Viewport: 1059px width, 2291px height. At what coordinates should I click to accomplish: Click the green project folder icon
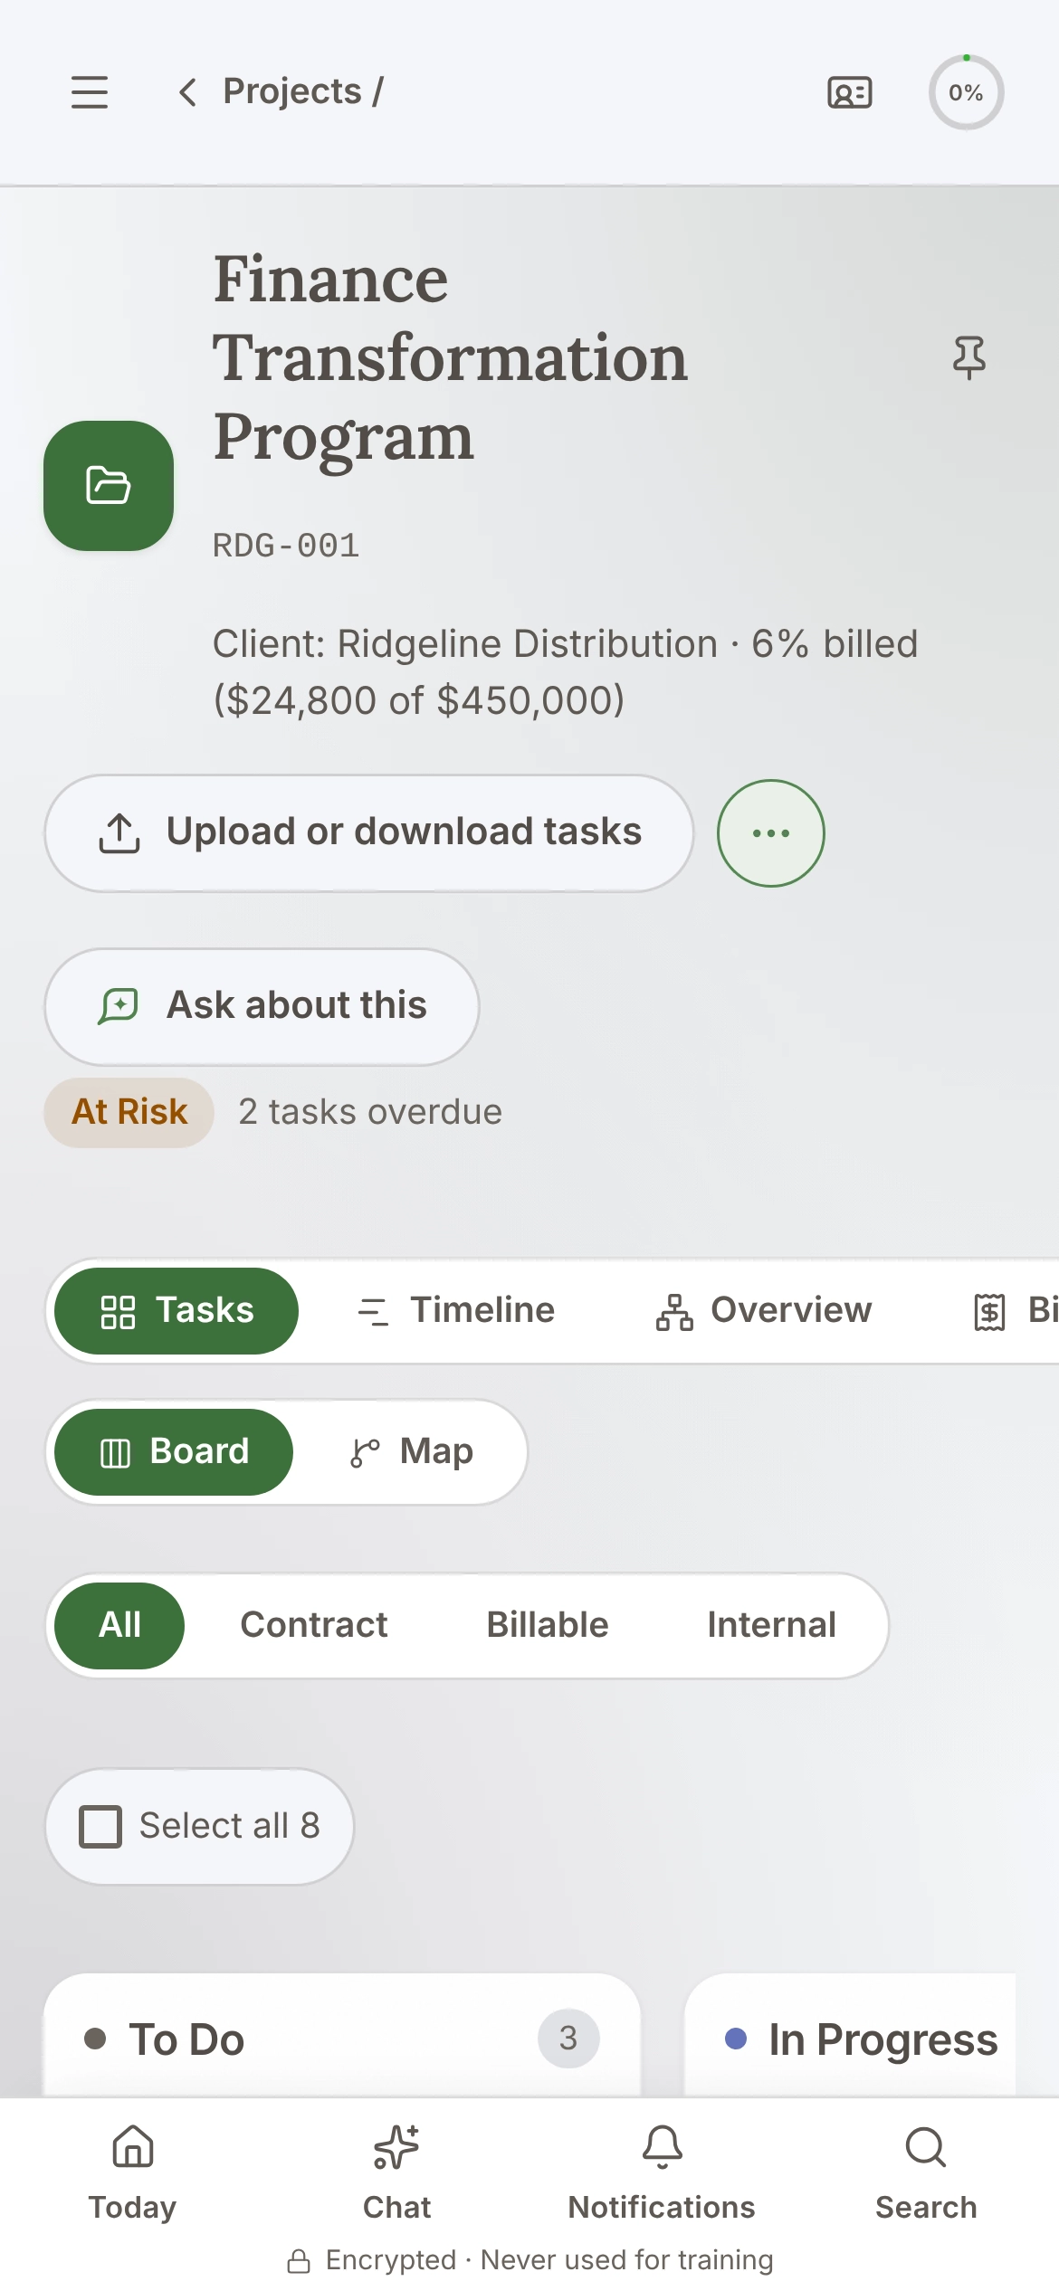(109, 486)
